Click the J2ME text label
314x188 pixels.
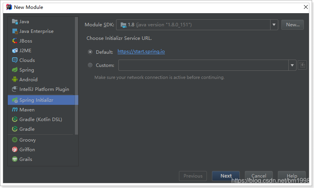(25, 51)
